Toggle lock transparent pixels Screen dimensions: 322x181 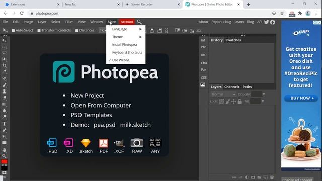[x=221, y=101]
